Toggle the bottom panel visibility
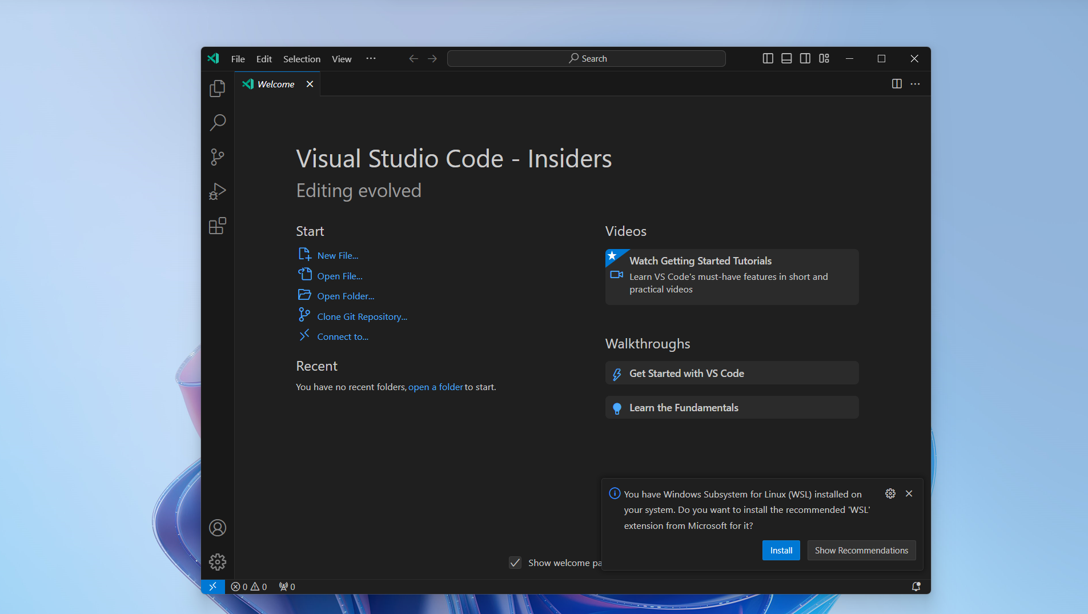The width and height of the screenshot is (1088, 614). [786, 58]
